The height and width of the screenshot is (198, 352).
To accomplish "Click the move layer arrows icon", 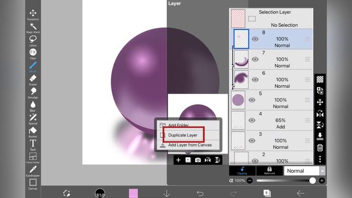I will click(320, 102).
